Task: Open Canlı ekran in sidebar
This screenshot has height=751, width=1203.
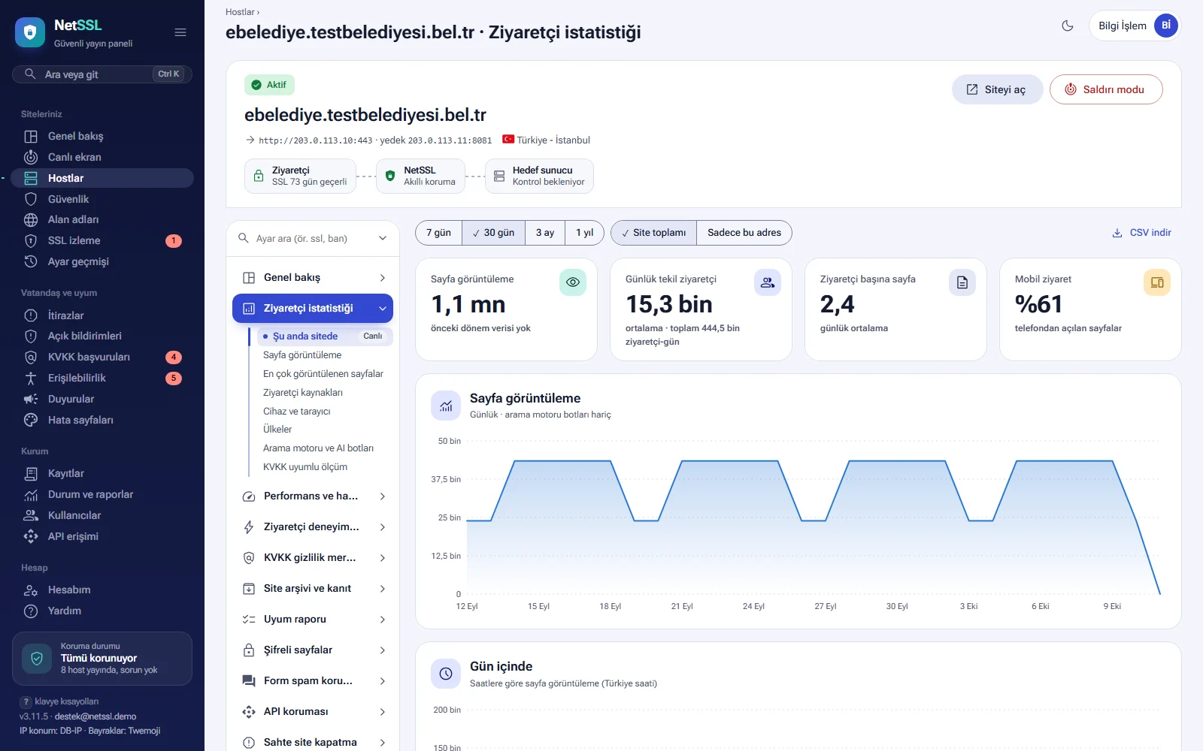Action: pyautogui.click(x=102, y=157)
